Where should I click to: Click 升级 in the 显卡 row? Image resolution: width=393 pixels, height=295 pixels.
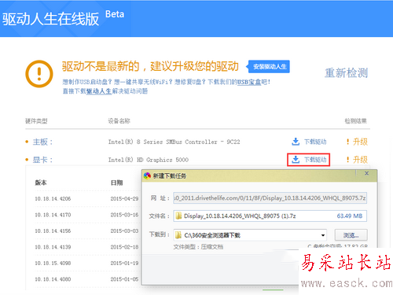click(360, 160)
